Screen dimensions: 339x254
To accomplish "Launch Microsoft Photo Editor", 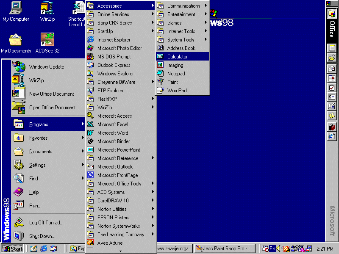I will (x=121, y=48).
